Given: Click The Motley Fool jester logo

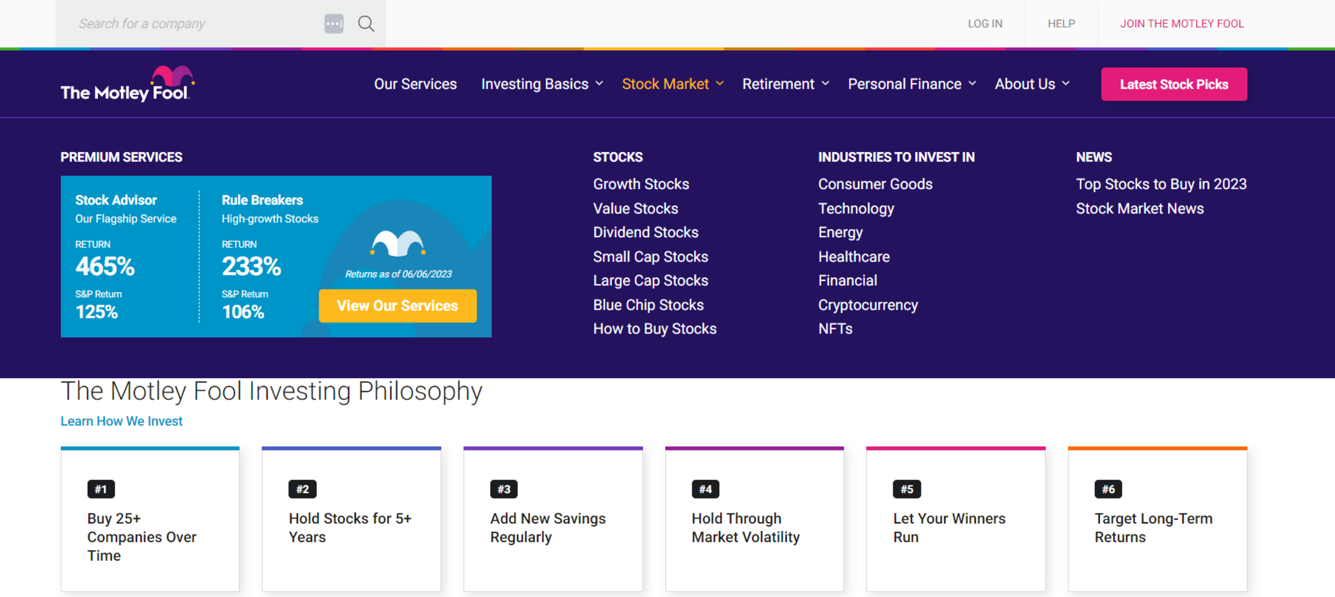Looking at the screenshot, I should [128, 84].
